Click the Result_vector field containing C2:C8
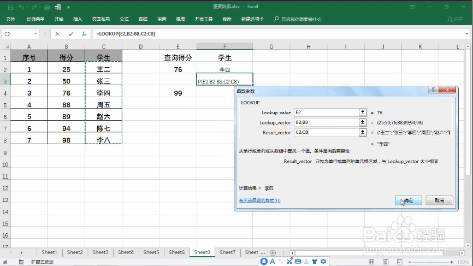Screen dimensions: 473x266 pos(327,132)
